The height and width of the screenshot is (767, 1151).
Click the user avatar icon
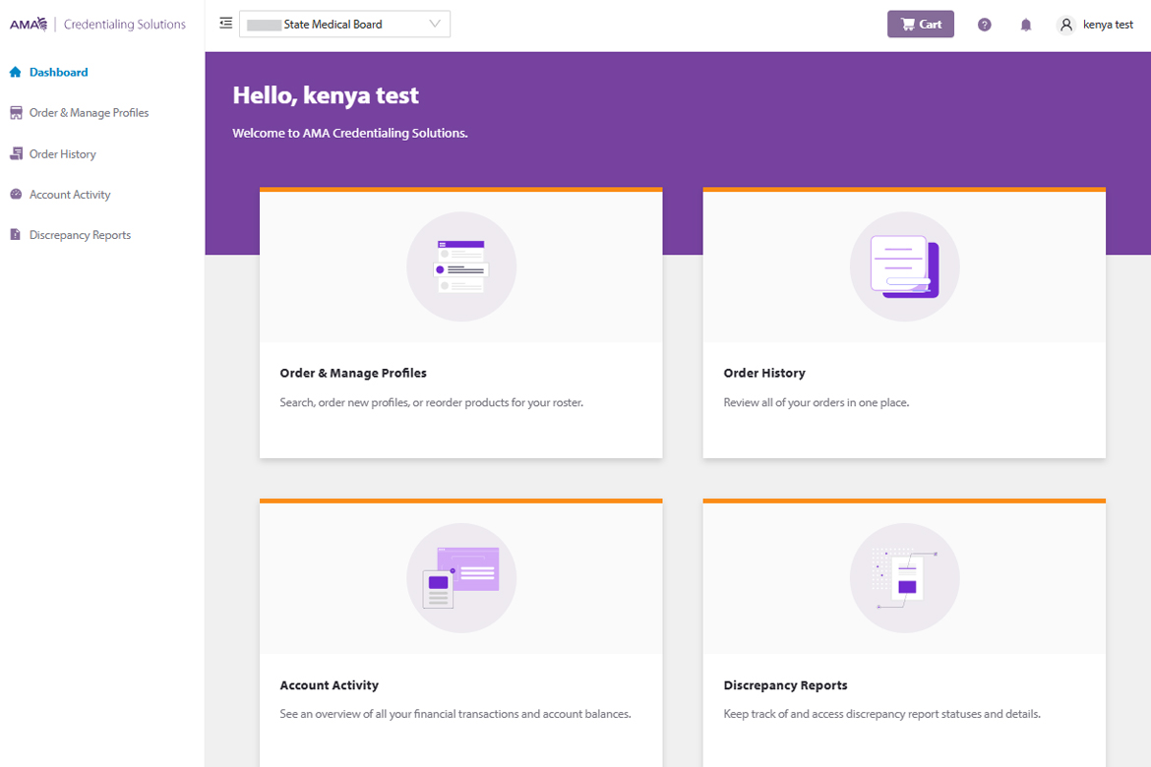tap(1066, 25)
